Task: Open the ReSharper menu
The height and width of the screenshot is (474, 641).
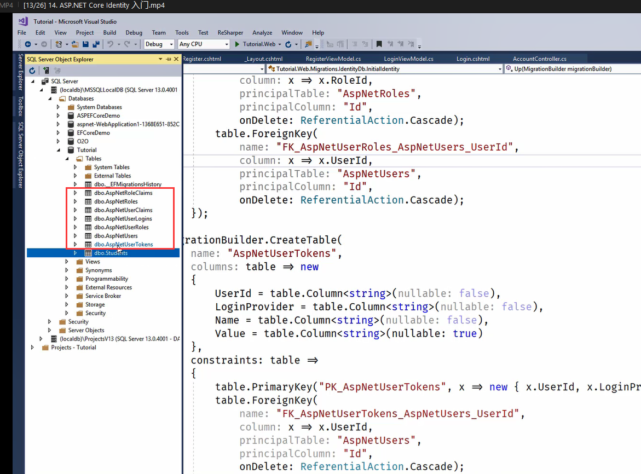Action: pyautogui.click(x=230, y=33)
